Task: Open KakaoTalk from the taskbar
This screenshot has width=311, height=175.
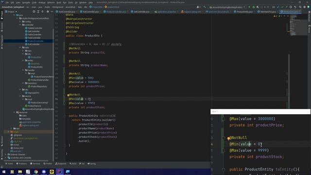Action: (x=52, y=172)
